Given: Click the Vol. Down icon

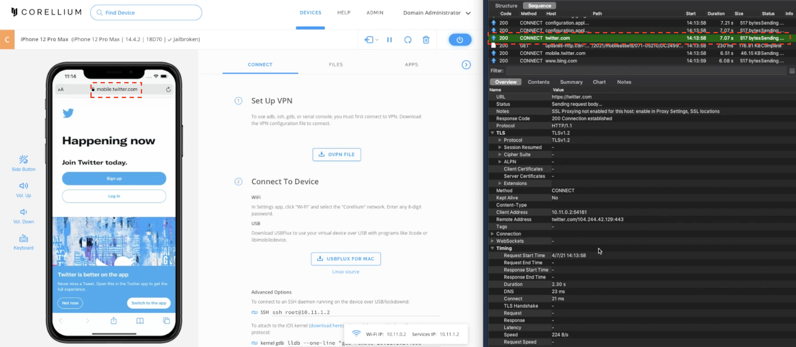Looking at the screenshot, I should coord(23,212).
